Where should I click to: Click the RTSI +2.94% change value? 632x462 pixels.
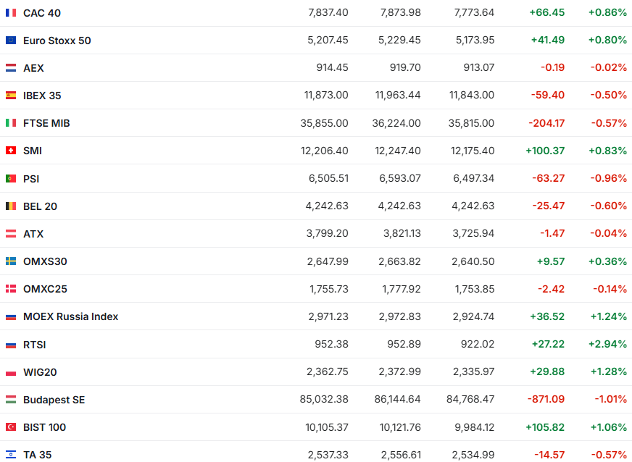pos(607,345)
